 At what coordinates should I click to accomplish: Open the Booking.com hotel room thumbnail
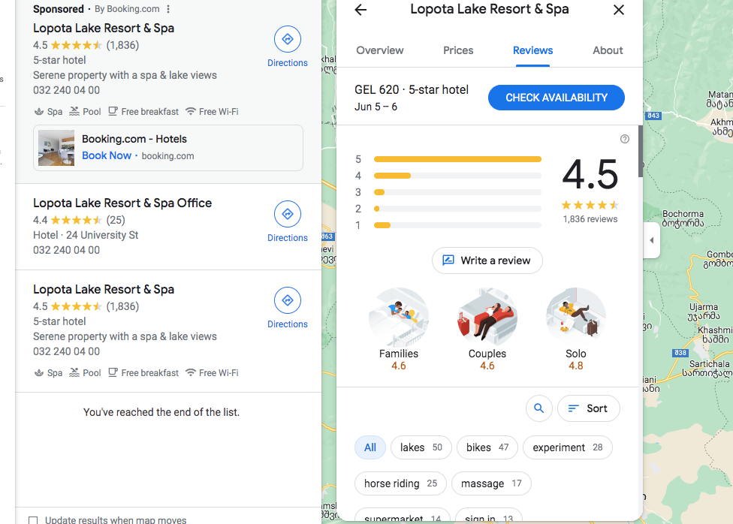pyautogui.click(x=56, y=148)
